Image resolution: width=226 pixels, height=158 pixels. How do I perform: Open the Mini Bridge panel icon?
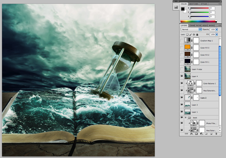point(176,7)
